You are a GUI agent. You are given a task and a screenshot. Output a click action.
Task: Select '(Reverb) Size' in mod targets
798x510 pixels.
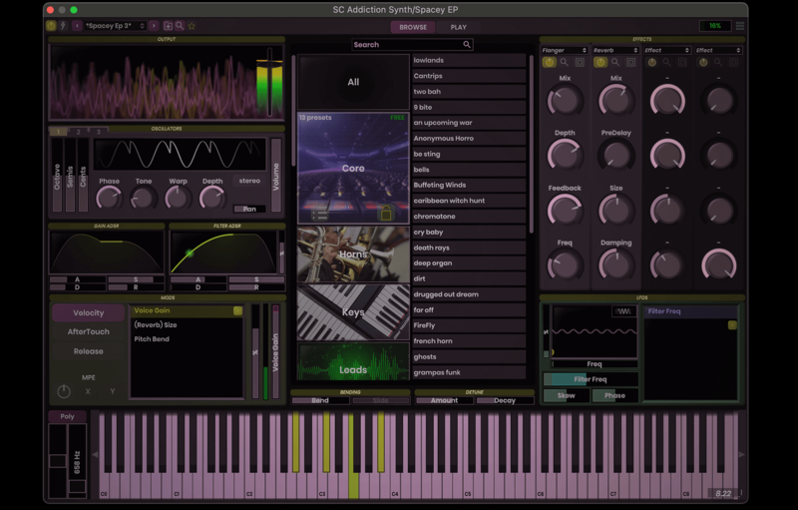pyautogui.click(x=156, y=324)
